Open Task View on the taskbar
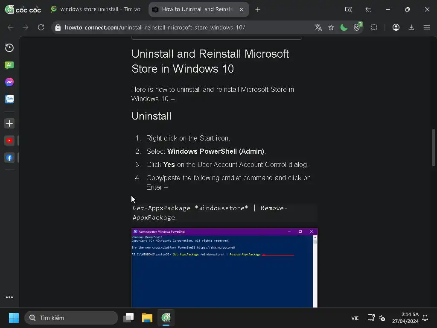The image size is (437, 328). (x=128, y=318)
